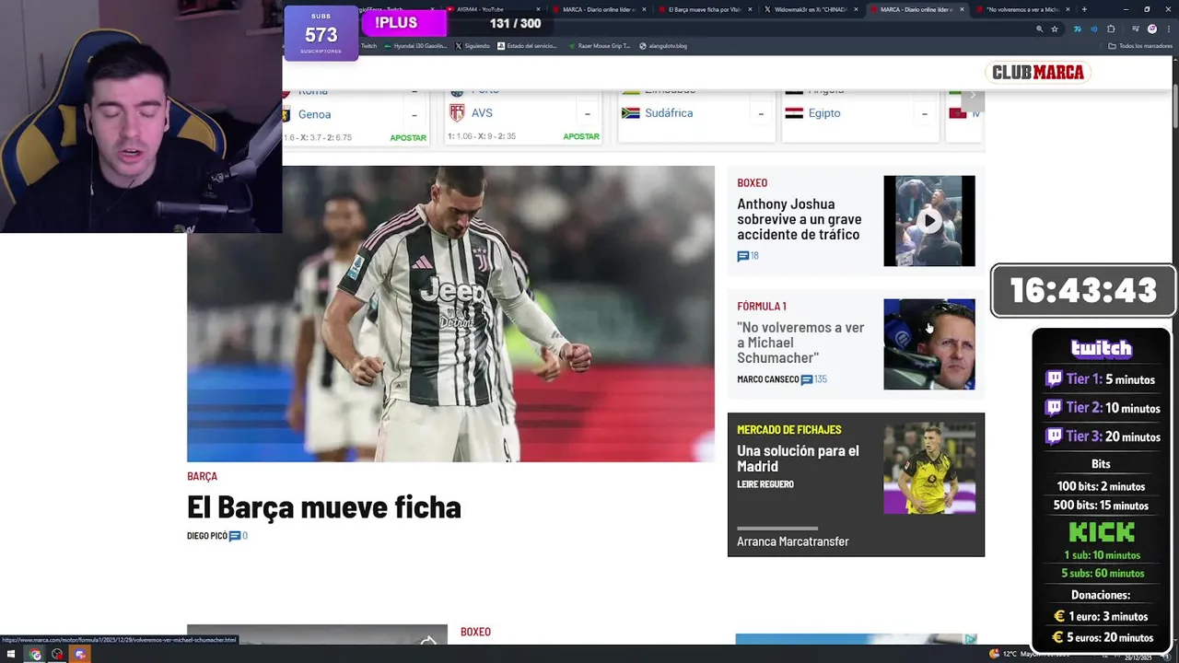Image resolution: width=1179 pixels, height=663 pixels.
Task: Click APOSTAR under the Genoa match
Action: (x=408, y=138)
